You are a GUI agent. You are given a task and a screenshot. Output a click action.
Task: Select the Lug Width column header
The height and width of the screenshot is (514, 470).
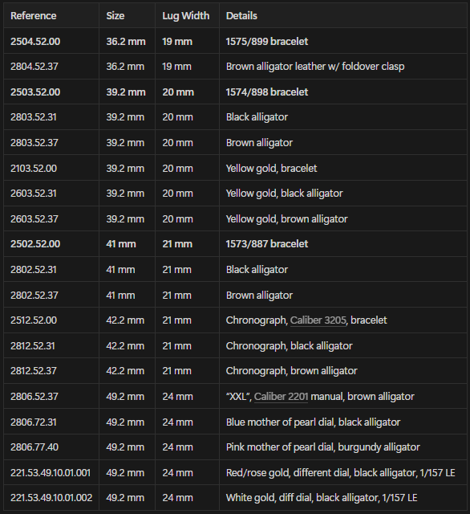(187, 16)
